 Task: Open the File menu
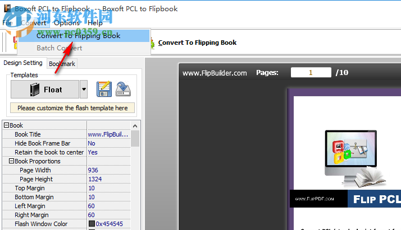7,23
